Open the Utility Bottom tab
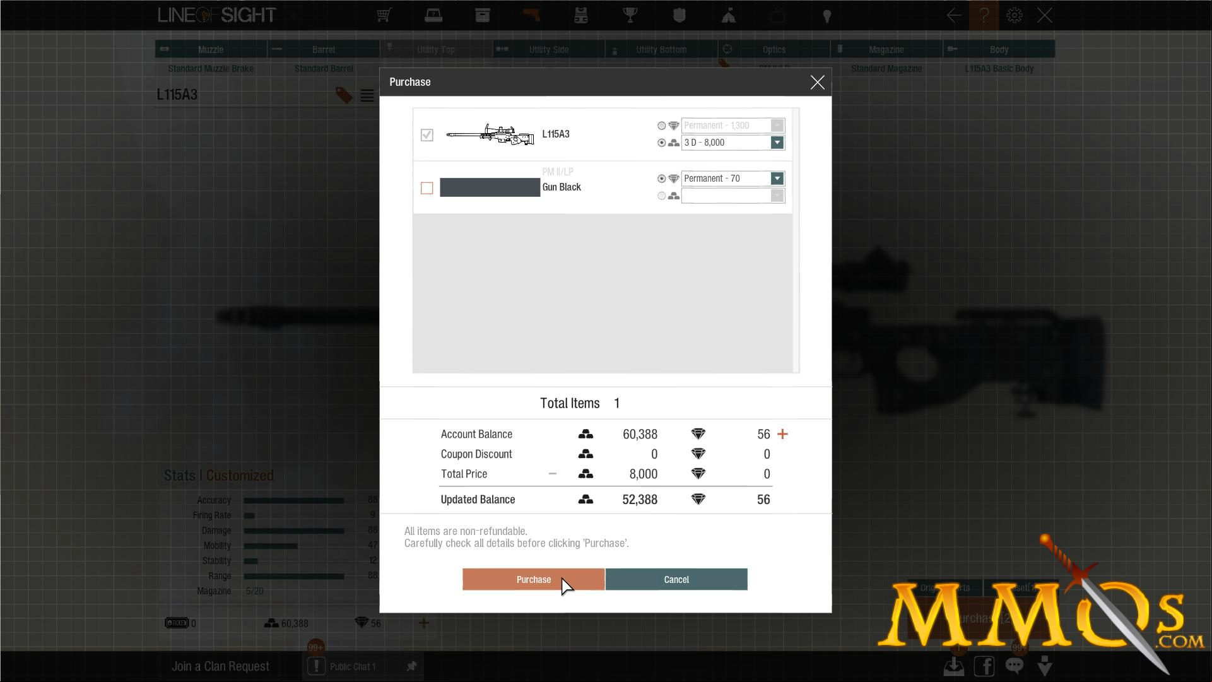 click(x=661, y=49)
